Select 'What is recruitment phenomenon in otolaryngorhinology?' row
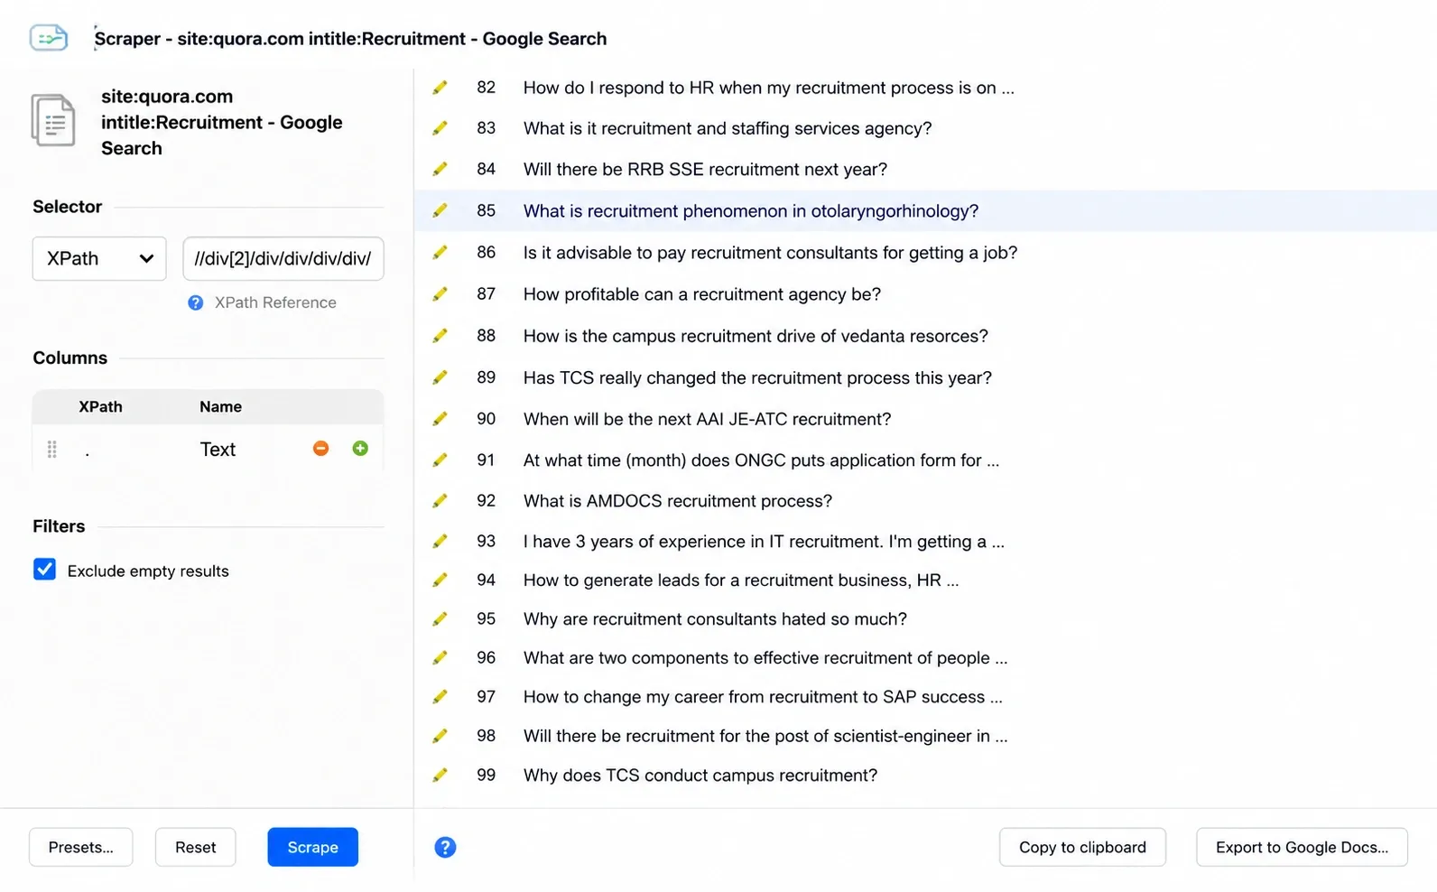Screen dimensions: 1437x892 [x=925, y=210]
